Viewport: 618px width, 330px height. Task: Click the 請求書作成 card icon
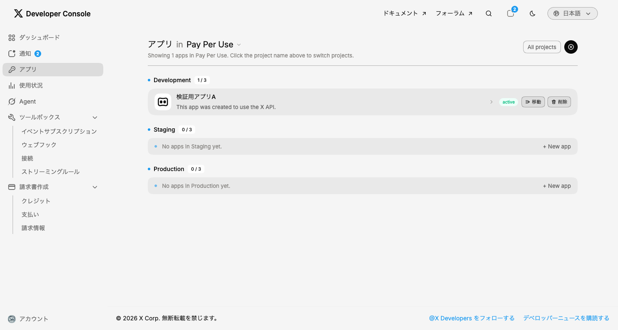(12, 187)
